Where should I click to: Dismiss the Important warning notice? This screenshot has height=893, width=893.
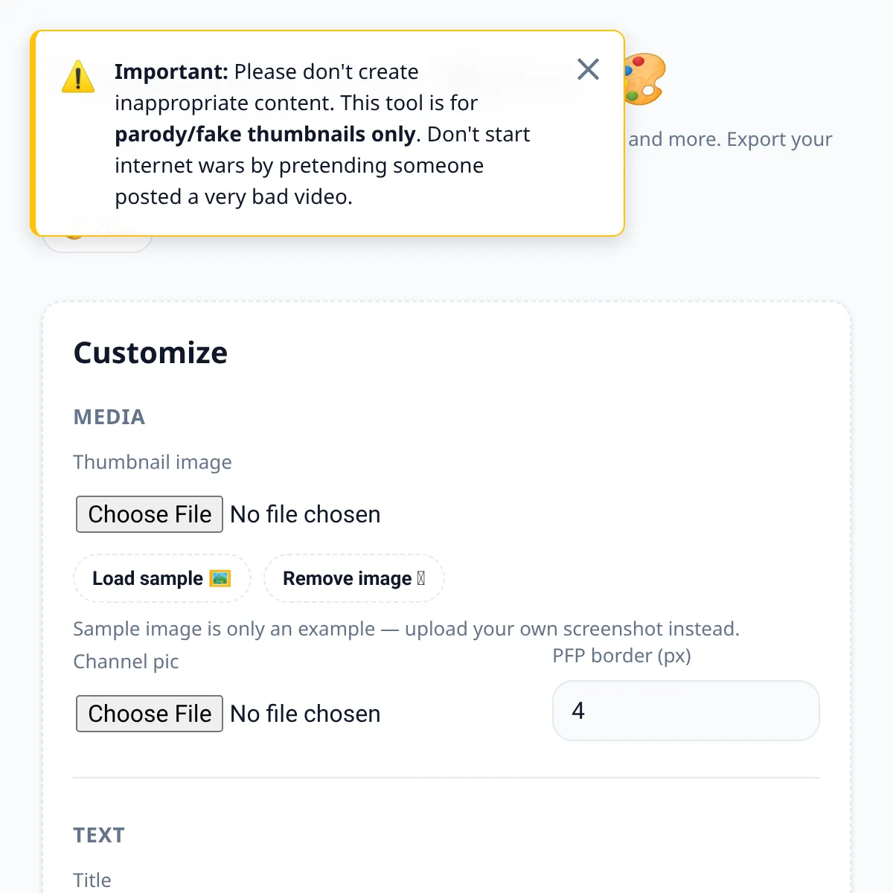[x=588, y=70]
